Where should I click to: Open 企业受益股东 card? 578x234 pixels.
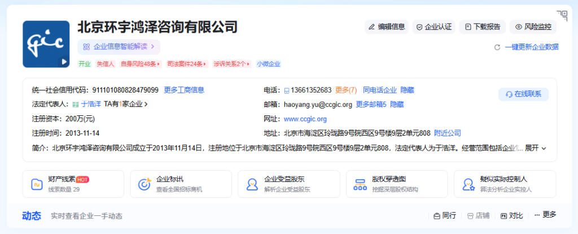click(x=289, y=184)
